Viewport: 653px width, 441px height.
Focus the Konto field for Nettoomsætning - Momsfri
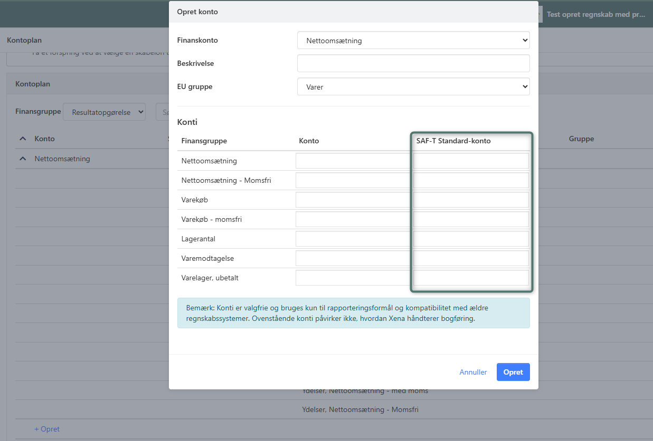[x=354, y=180]
